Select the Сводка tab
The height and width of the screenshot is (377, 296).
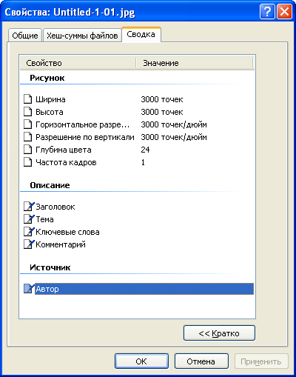[141, 34]
